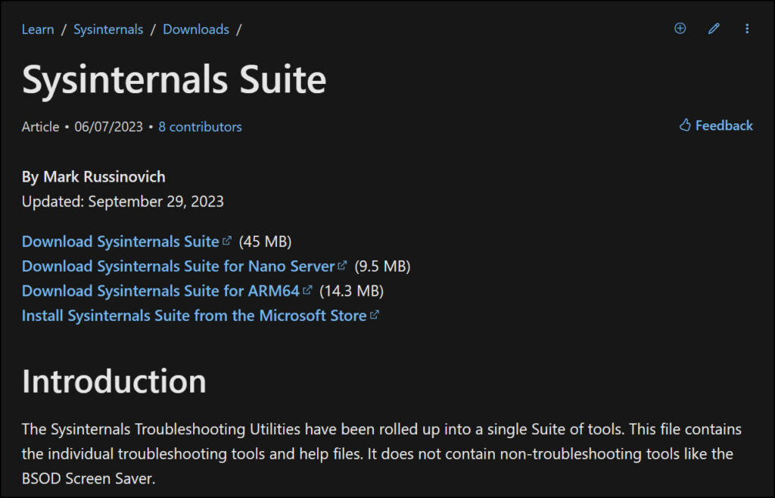The width and height of the screenshot is (775, 498).
Task: Click the By Mark Russinovich text
Action: point(93,177)
